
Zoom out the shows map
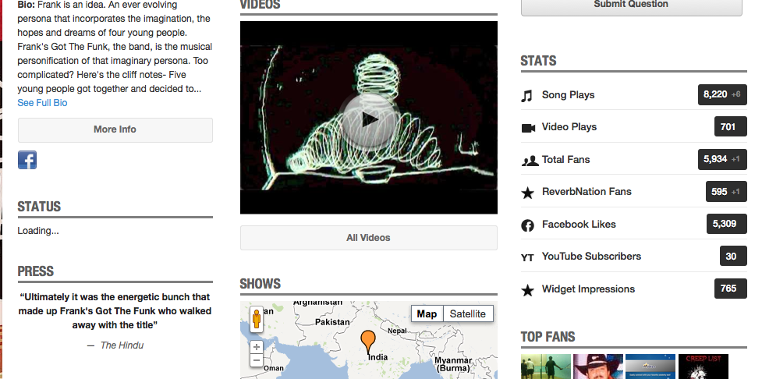click(257, 360)
